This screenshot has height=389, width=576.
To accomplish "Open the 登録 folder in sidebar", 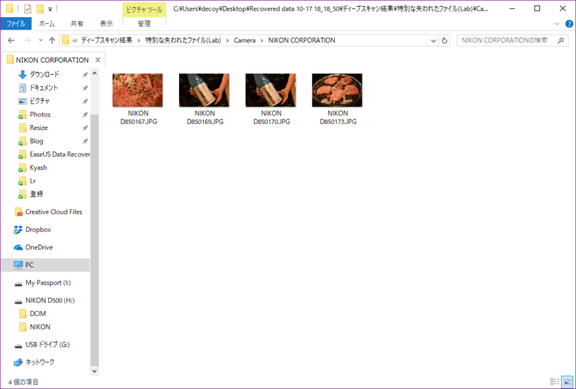I will 37,194.
